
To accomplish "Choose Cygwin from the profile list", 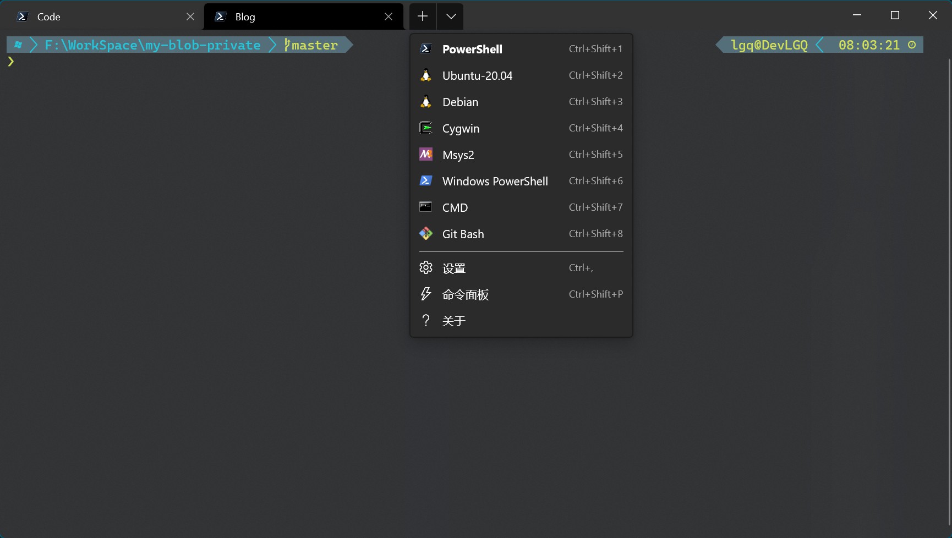I will coord(521,128).
